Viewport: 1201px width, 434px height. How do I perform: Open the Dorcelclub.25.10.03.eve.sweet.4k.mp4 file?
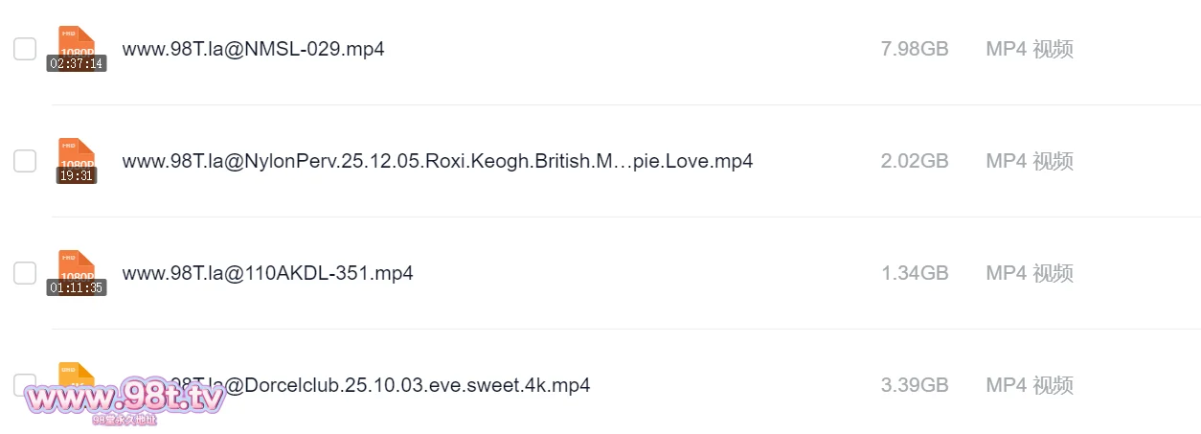[412, 385]
